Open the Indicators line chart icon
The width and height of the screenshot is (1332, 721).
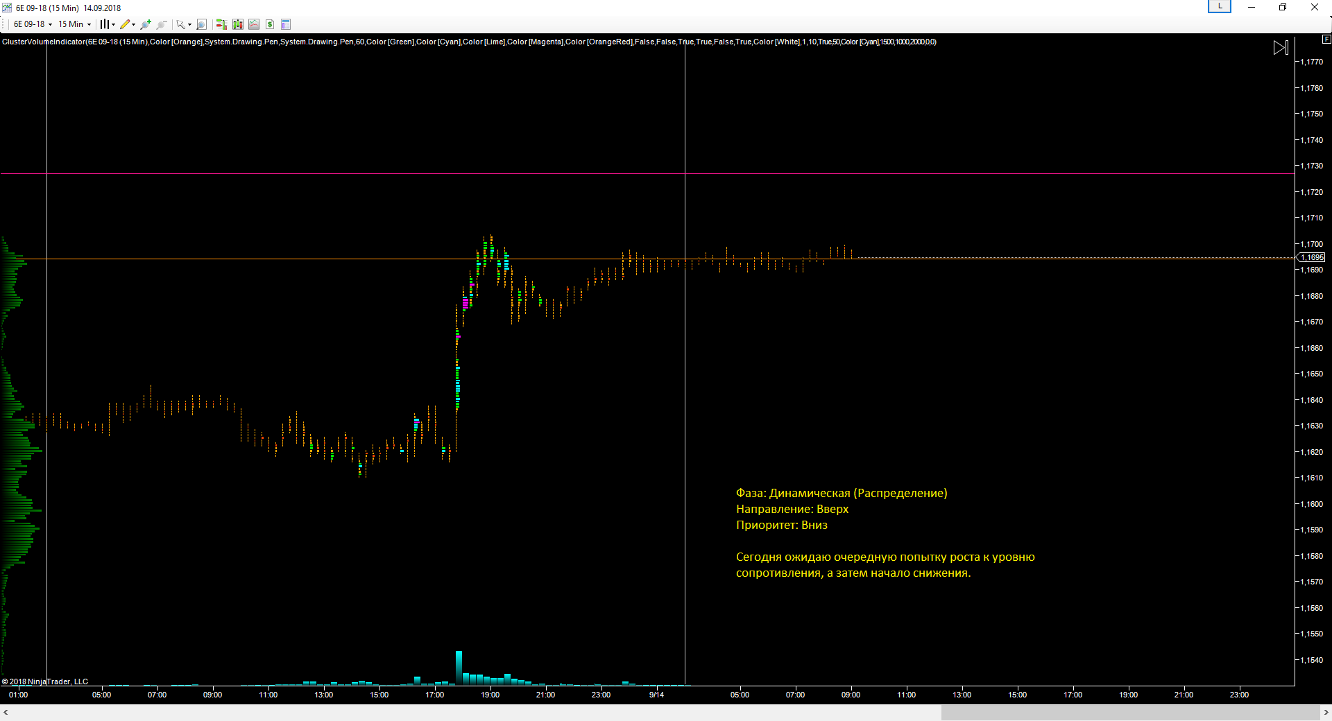254,24
